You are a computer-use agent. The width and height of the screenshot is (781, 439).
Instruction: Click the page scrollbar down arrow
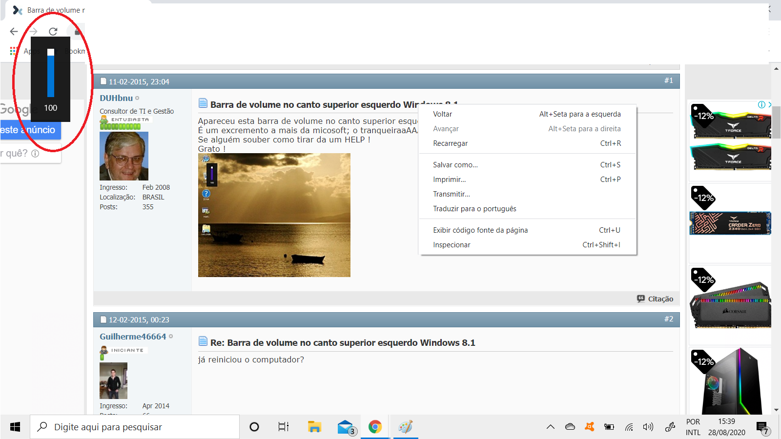pyautogui.click(x=776, y=410)
